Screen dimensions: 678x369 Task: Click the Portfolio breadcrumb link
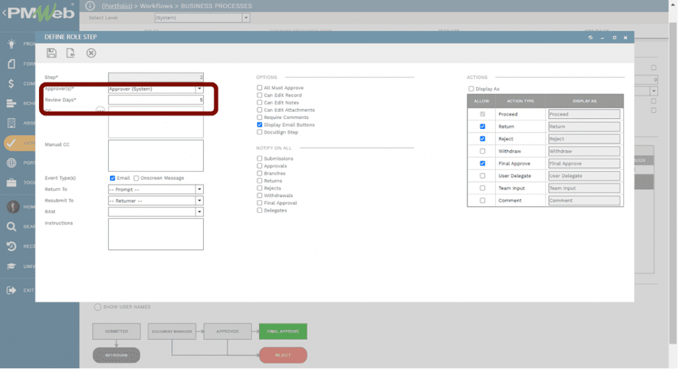pos(117,5)
